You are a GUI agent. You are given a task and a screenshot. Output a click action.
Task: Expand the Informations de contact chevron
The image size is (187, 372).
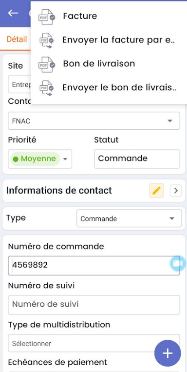tap(176, 191)
